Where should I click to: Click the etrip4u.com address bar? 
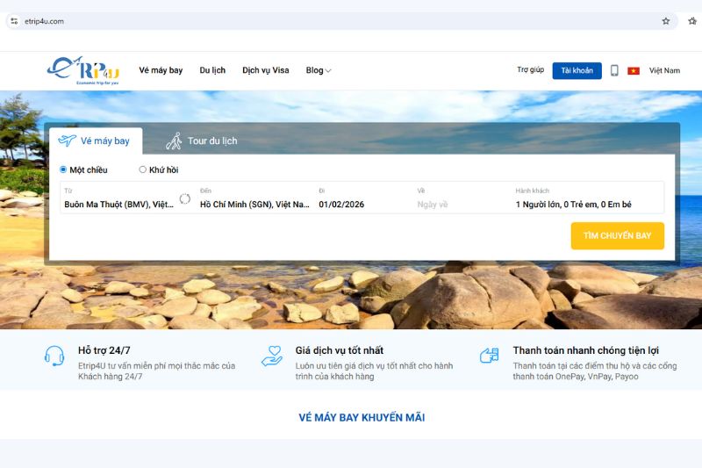click(340, 21)
